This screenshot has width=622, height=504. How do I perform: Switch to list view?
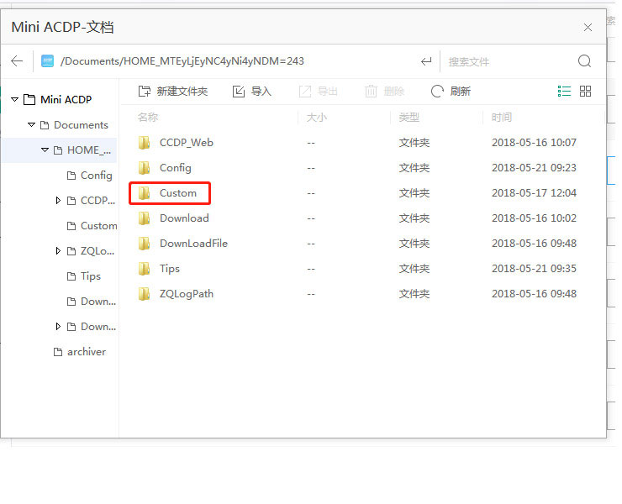pyautogui.click(x=564, y=92)
